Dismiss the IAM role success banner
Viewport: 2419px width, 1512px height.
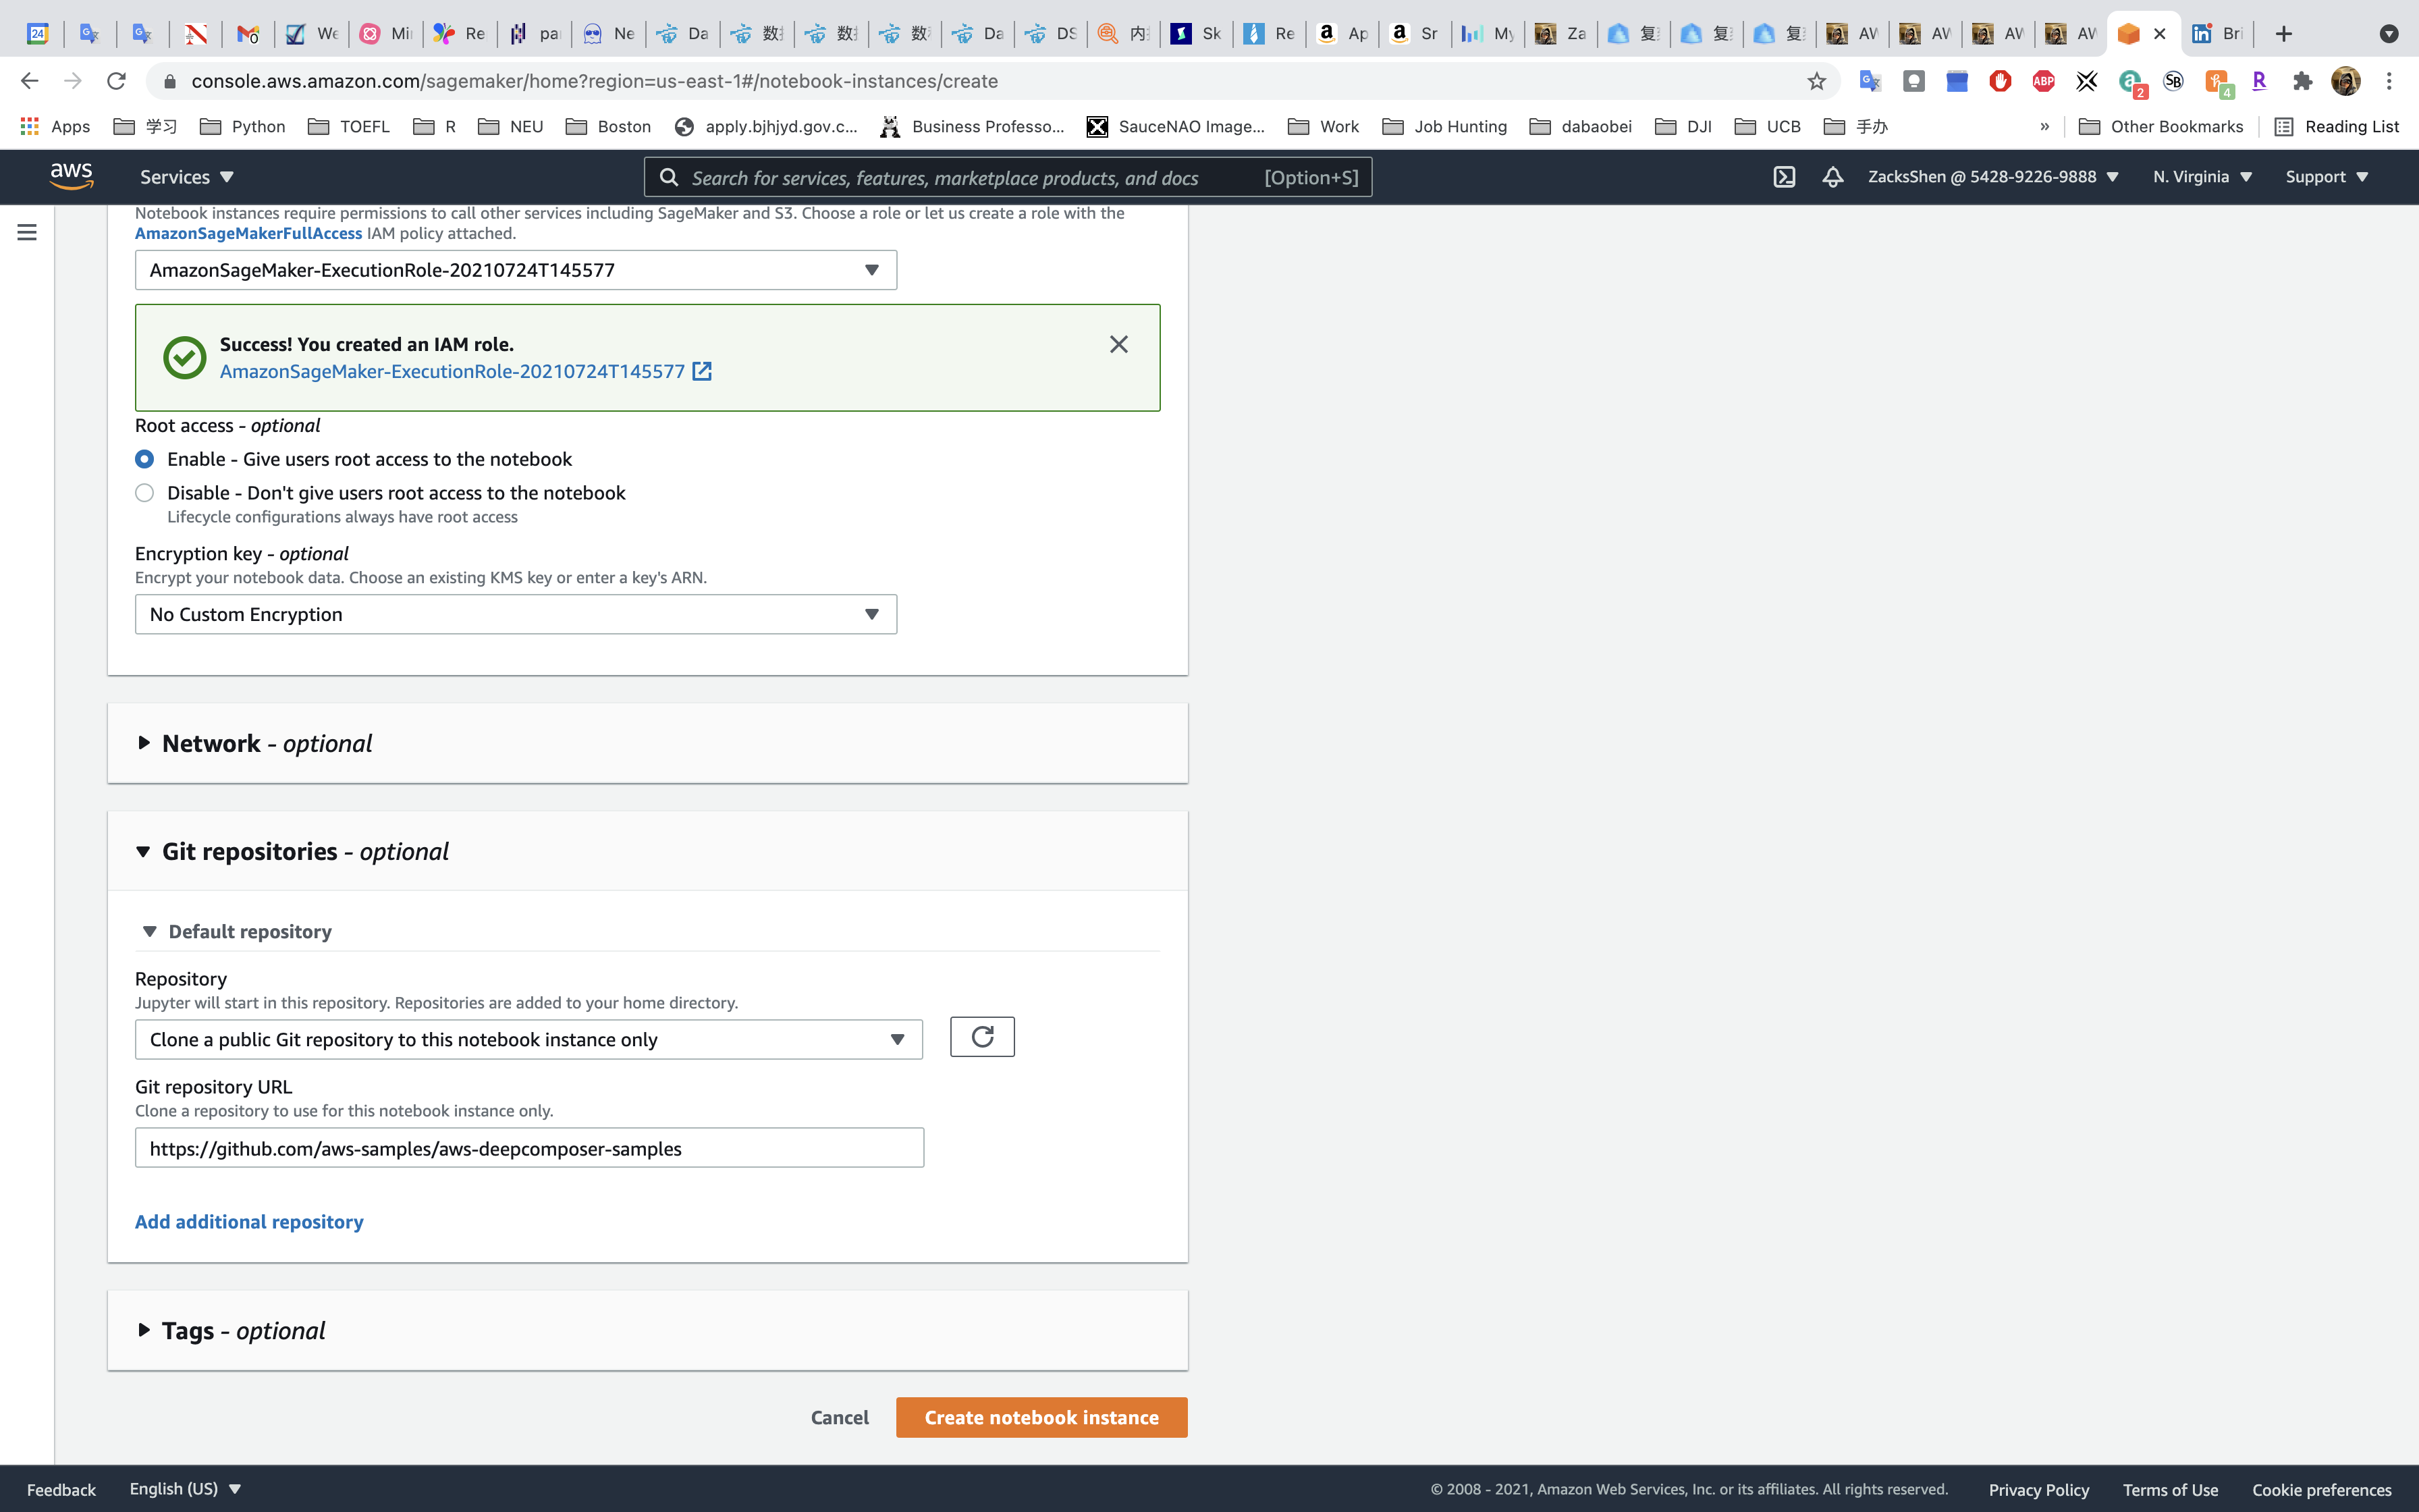click(1118, 344)
